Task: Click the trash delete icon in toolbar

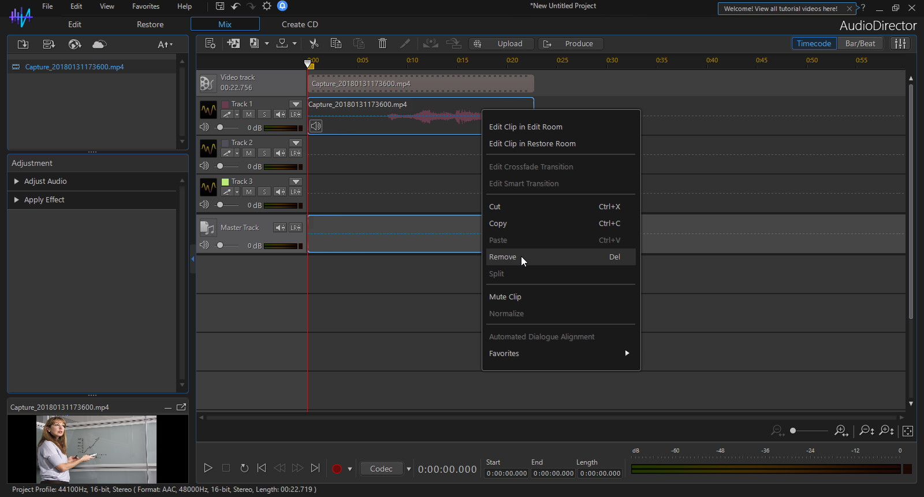Action: (382, 43)
